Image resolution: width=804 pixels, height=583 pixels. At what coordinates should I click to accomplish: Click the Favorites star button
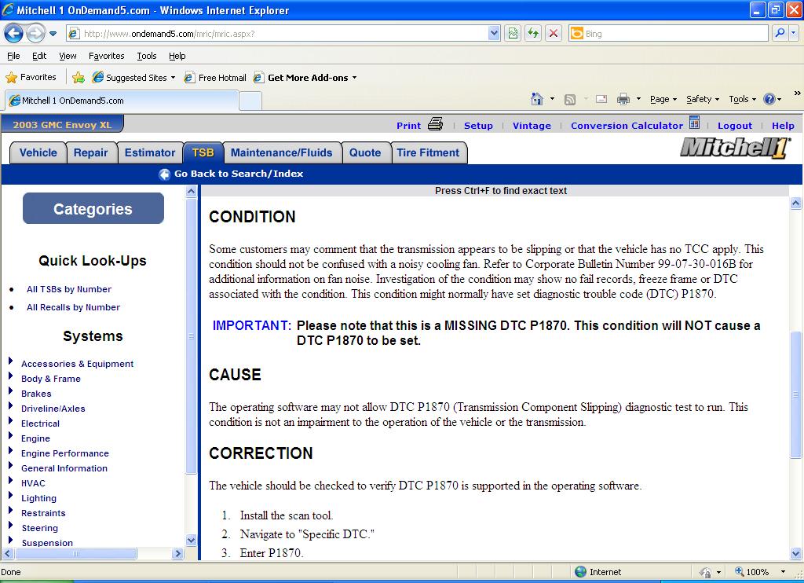pyautogui.click(x=31, y=78)
